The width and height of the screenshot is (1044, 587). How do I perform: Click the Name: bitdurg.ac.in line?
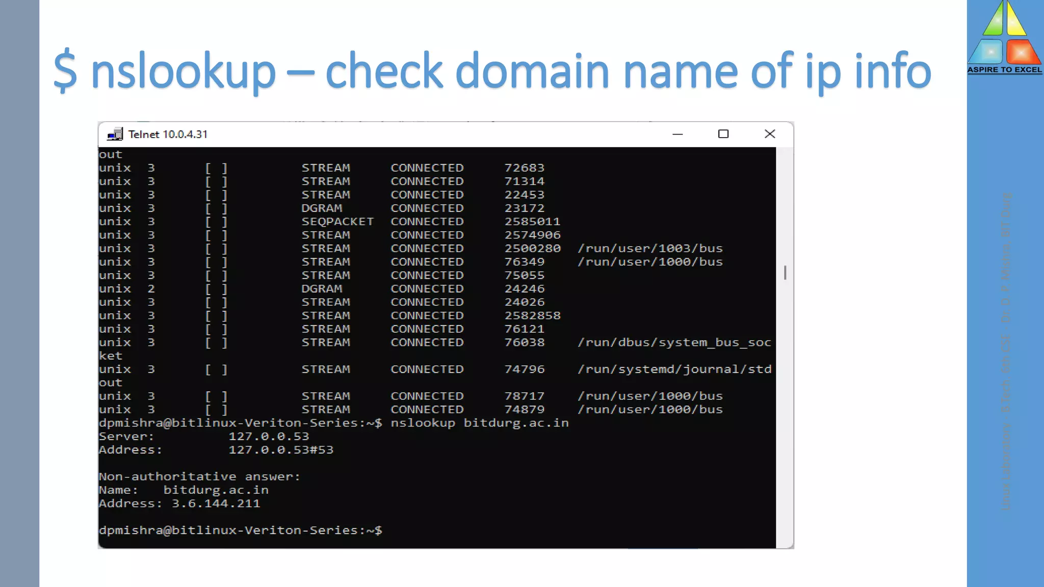[x=184, y=490]
